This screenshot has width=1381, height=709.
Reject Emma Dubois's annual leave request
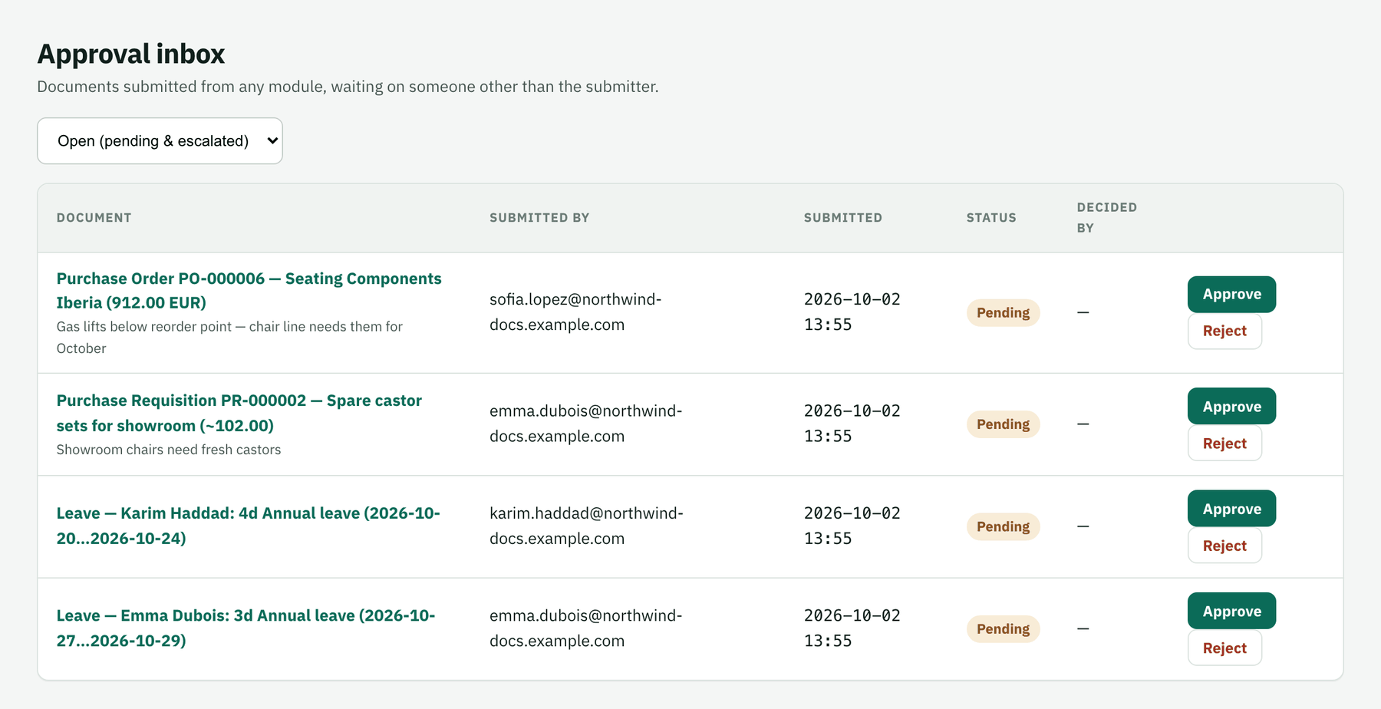pyautogui.click(x=1224, y=648)
